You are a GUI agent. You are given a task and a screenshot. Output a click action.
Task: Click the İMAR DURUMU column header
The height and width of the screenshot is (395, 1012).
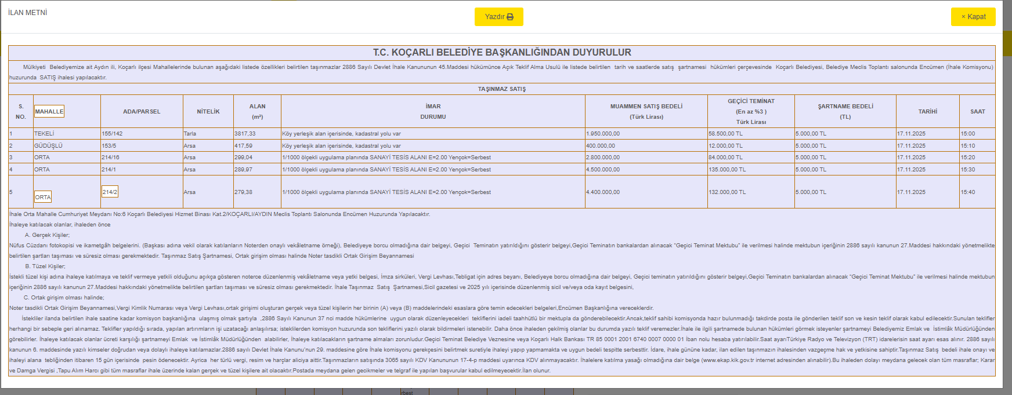pos(433,111)
